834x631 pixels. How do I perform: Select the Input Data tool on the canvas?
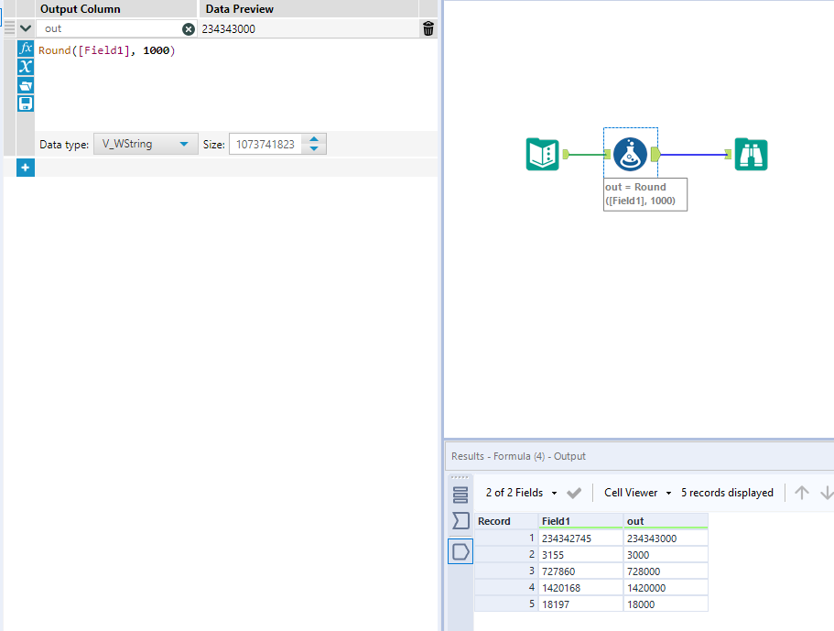542,155
